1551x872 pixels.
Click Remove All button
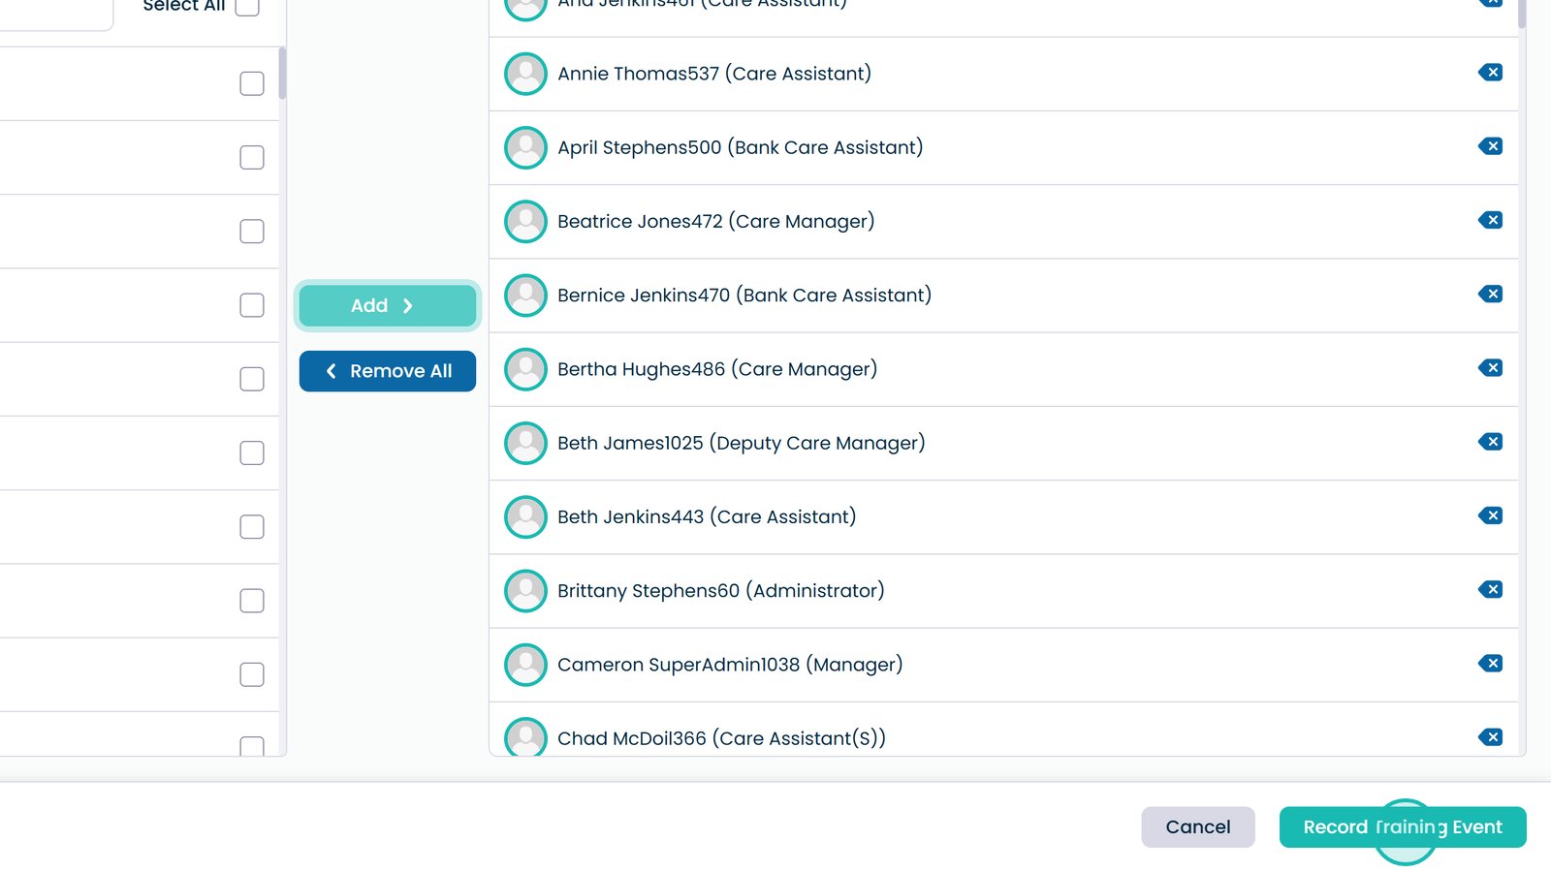[387, 371]
